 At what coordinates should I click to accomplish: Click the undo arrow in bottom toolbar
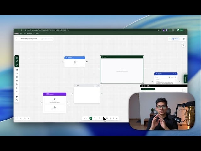(x=84, y=118)
